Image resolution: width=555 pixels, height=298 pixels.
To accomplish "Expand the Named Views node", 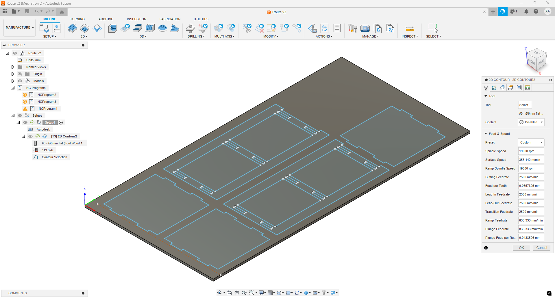I will point(13,67).
